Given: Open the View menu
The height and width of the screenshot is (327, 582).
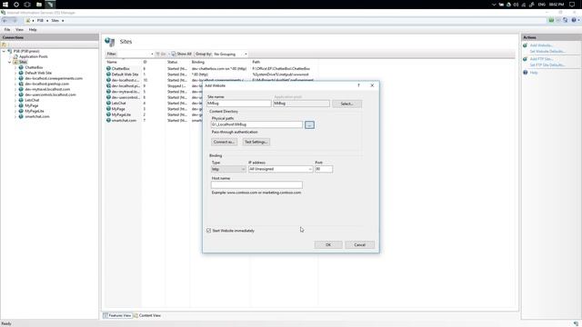Looking at the screenshot, I should click(19, 30).
